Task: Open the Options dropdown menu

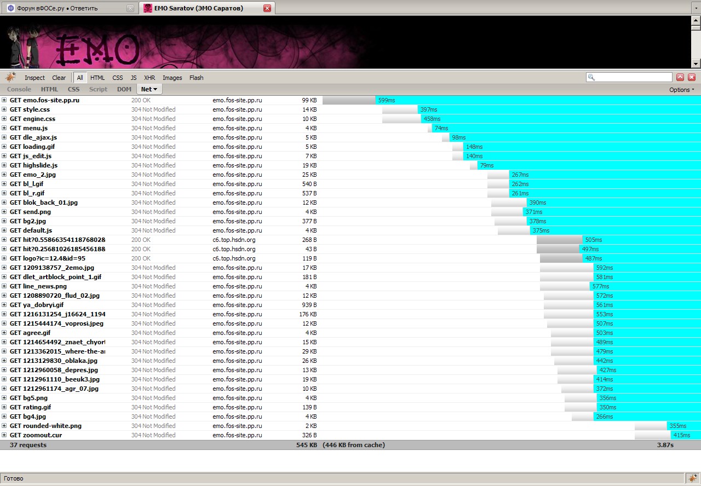Action: click(681, 90)
